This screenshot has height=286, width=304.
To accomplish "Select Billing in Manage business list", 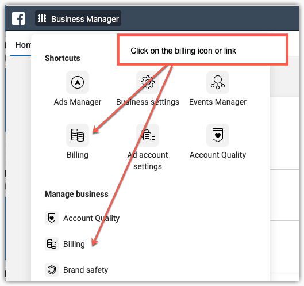I will (74, 244).
